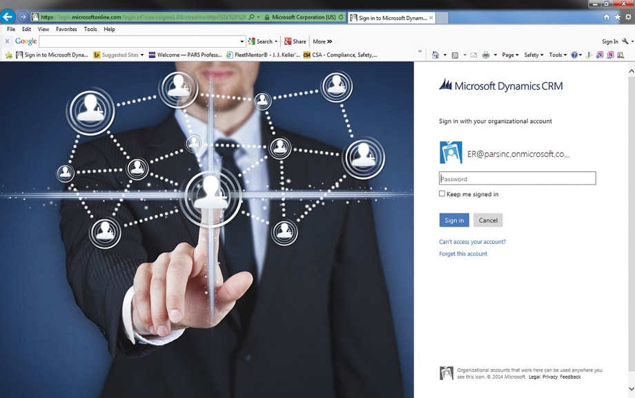635x398 pixels.
Task: Open the Tools menu in the menu bar
Action: [90, 29]
